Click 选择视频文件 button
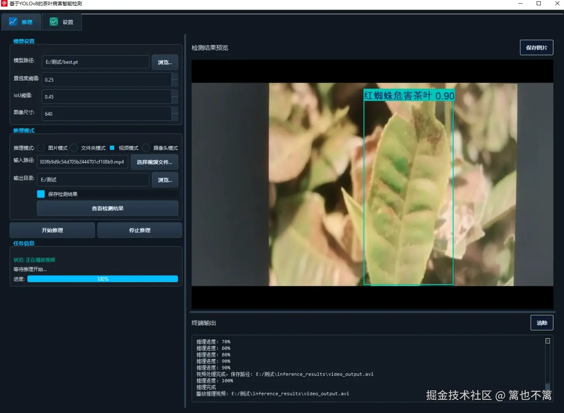 [154, 162]
